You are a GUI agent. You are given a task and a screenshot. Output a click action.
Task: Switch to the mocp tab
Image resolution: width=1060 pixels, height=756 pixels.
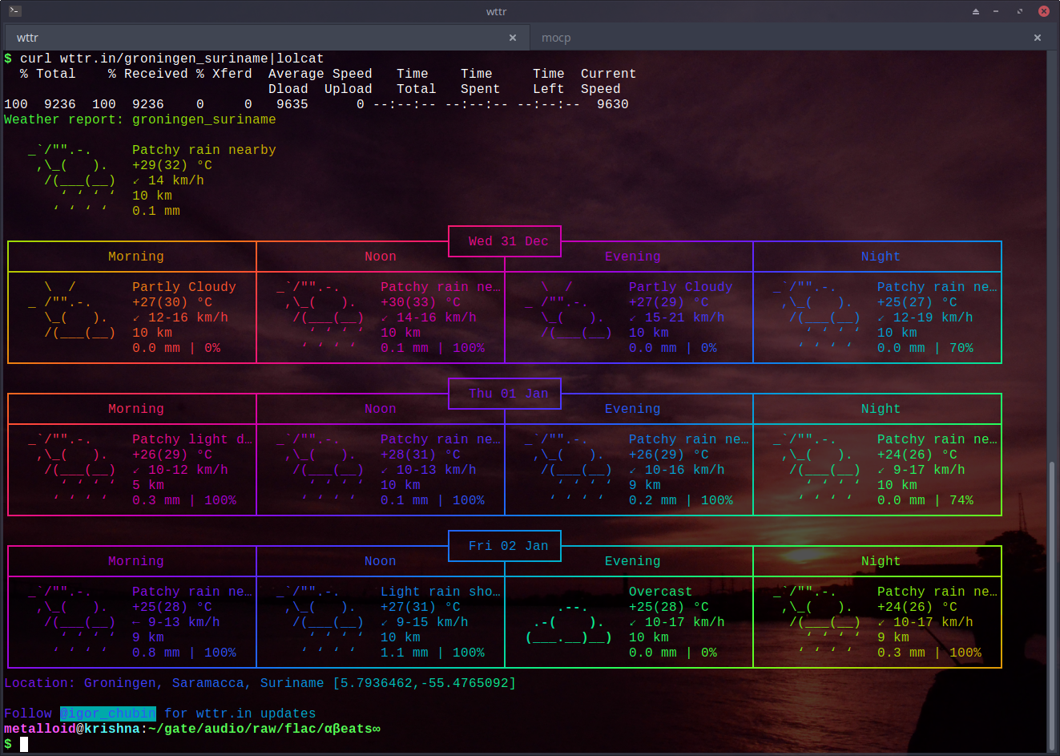pyautogui.click(x=556, y=38)
